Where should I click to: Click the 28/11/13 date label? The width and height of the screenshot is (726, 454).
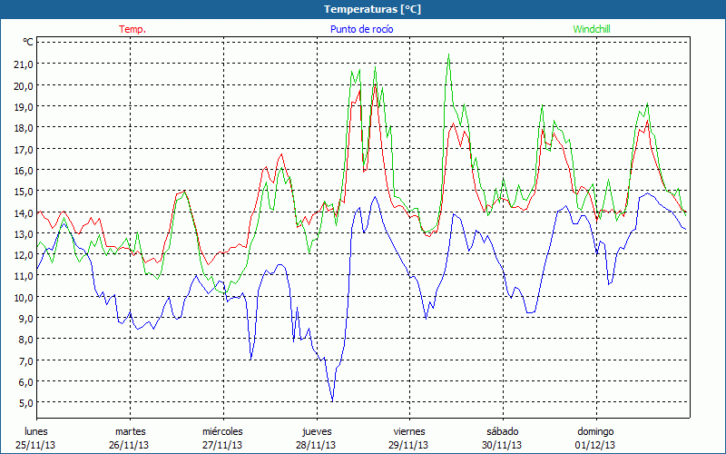click(x=317, y=445)
